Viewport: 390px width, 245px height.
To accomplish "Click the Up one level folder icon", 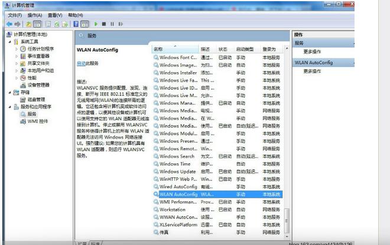I will pyautogui.click(x=28, y=24).
